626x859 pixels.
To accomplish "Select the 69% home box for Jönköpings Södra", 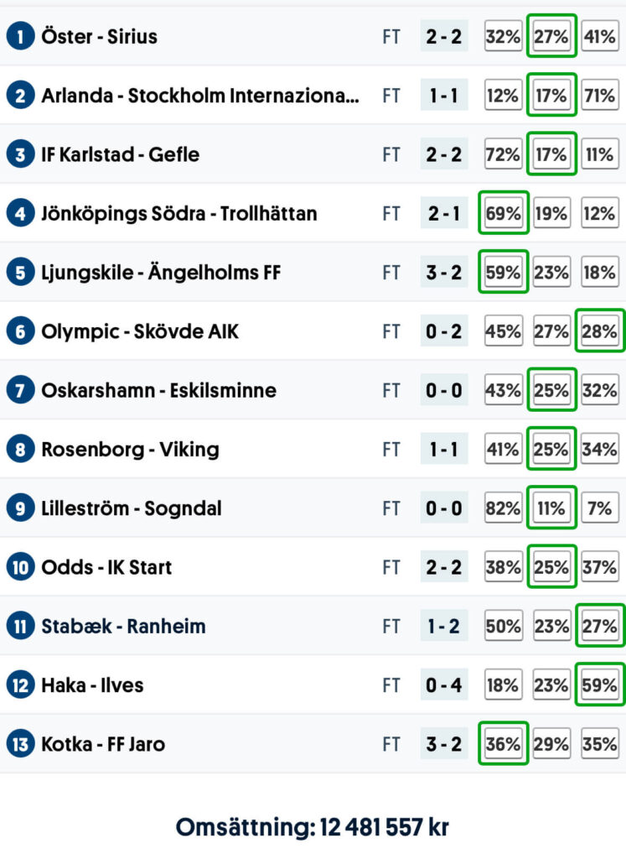I will [x=503, y=214].
